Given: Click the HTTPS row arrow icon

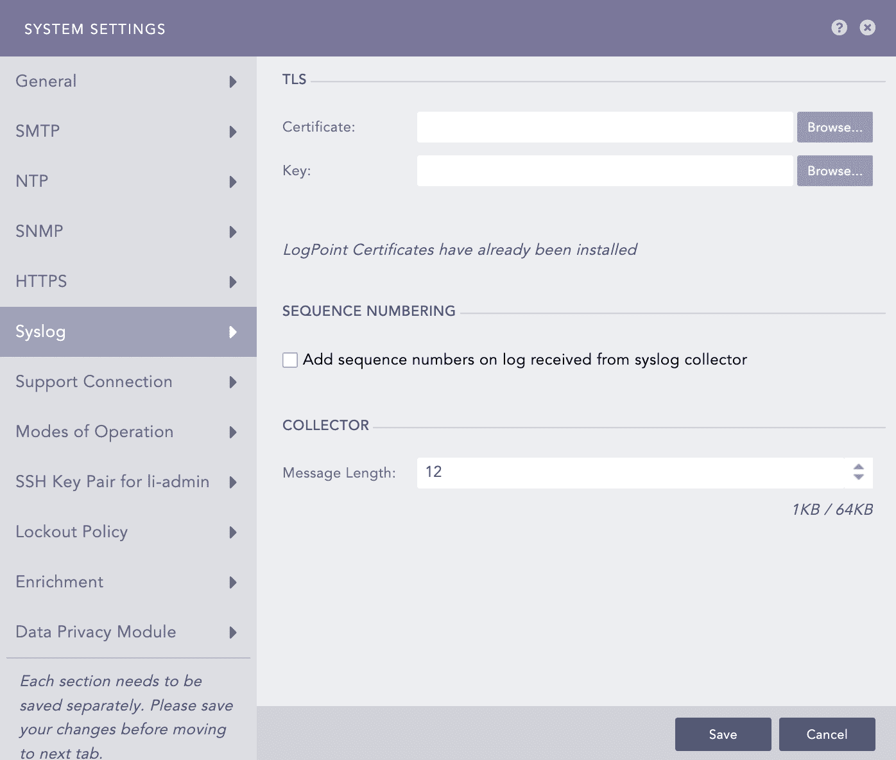Looking at the screenshot, I should pyautogui.click(x=233, y=282).
